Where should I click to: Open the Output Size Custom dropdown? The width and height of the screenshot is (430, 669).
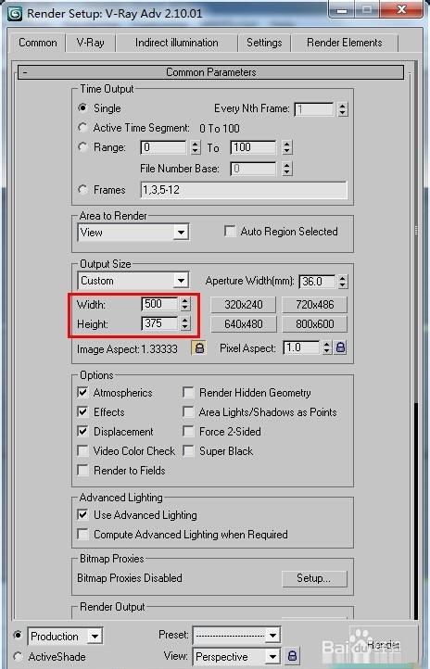[133, 281]
